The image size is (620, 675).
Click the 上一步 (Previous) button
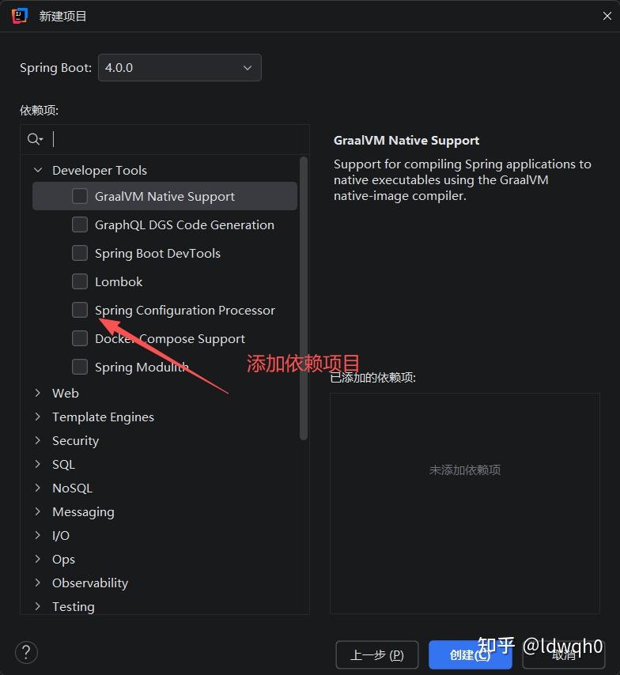click(x=377, y=654)
